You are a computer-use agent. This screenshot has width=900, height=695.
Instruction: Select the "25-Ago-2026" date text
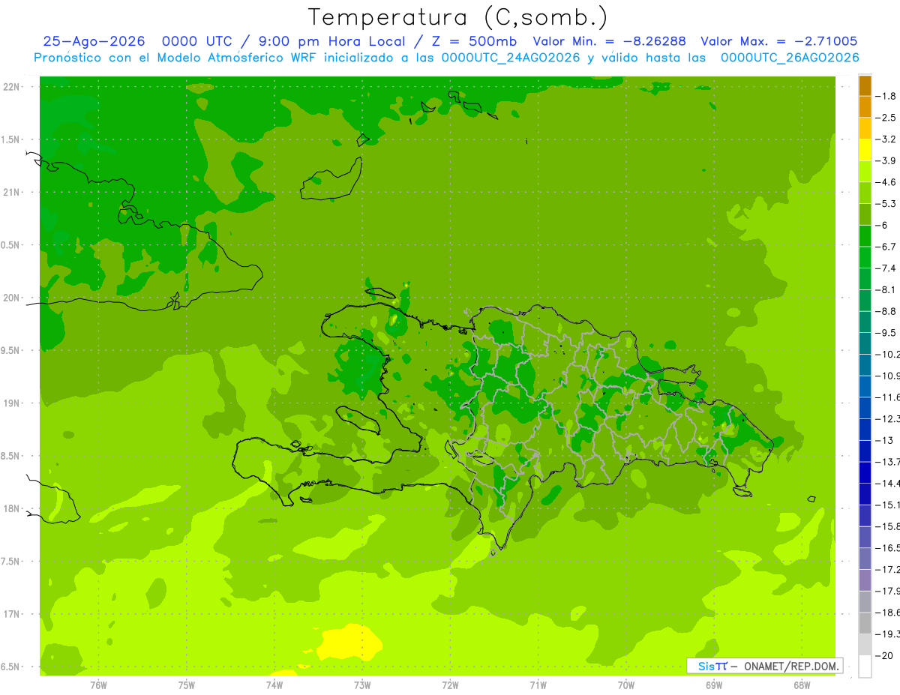pyautogui.click(x=94, y=41)
